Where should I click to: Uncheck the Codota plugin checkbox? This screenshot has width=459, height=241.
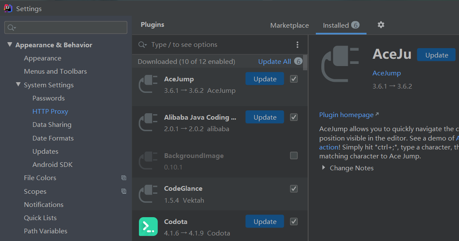(294, 221)
